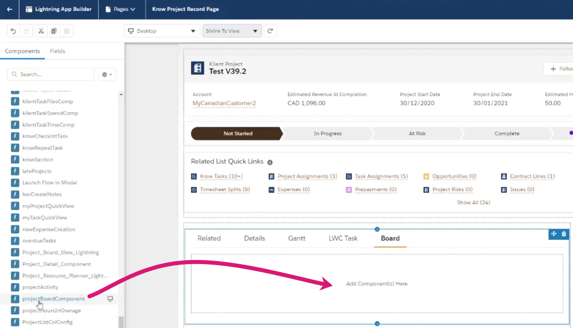Click the copy icon in toolbar
573x328 pixels.
click(54, 31)
